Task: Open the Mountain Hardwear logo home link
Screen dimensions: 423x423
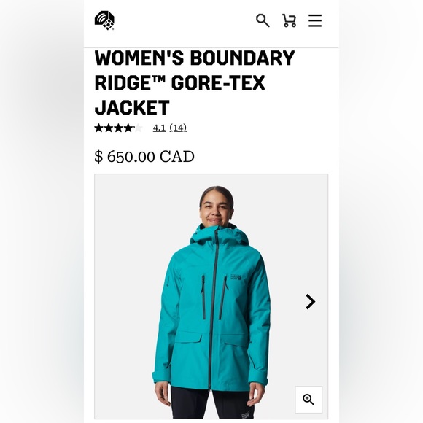Action: pyautogui.click(x=104, y=20)
